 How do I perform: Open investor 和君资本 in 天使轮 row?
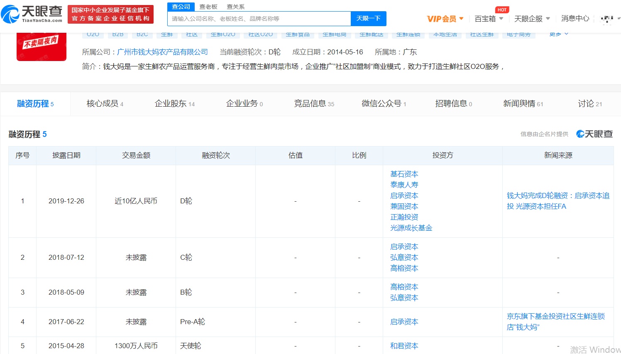click(x=404, y=346)
